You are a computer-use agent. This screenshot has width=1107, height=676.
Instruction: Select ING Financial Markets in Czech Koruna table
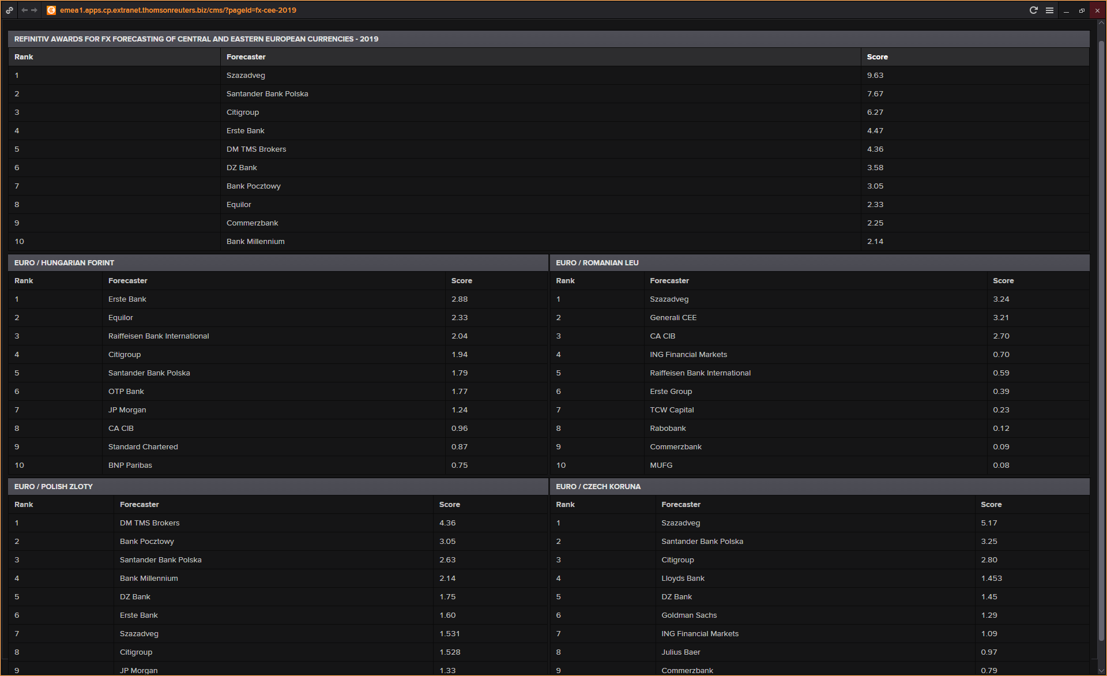pos(700,634)
